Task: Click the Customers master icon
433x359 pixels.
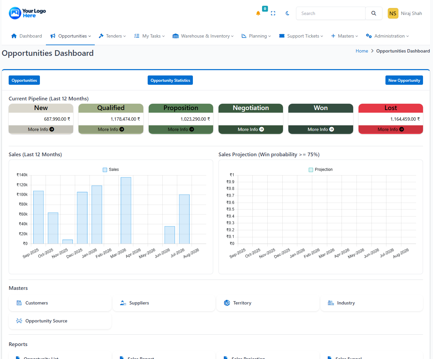Action: pos(19,303)
